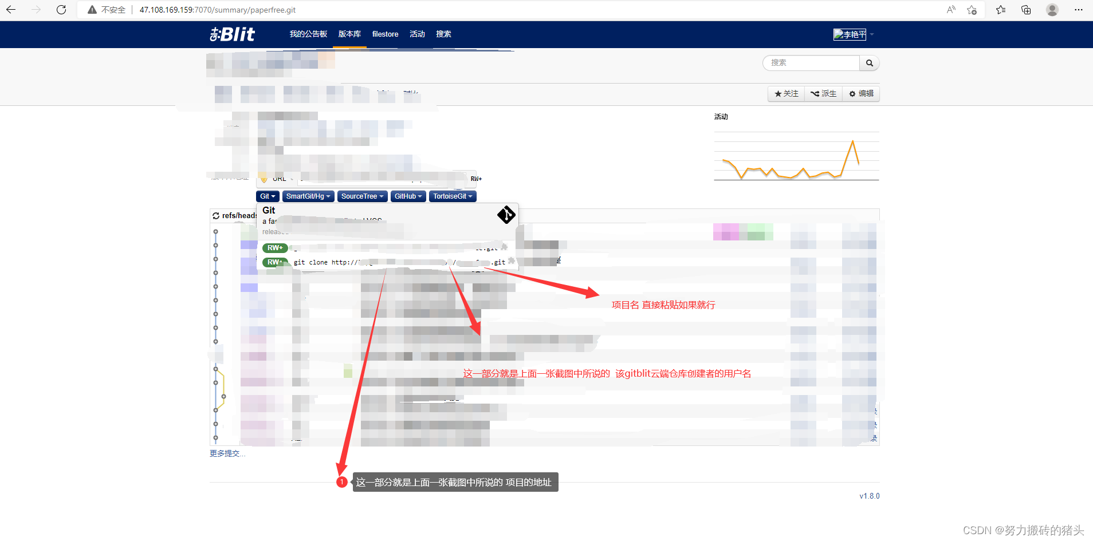Open the SourceTree dropdown

click(x=363, y=196)
